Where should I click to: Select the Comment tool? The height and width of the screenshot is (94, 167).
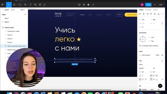click(45, 5)
